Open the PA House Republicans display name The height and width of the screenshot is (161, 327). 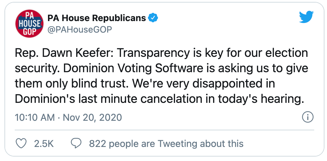click(x=97, y=18)
